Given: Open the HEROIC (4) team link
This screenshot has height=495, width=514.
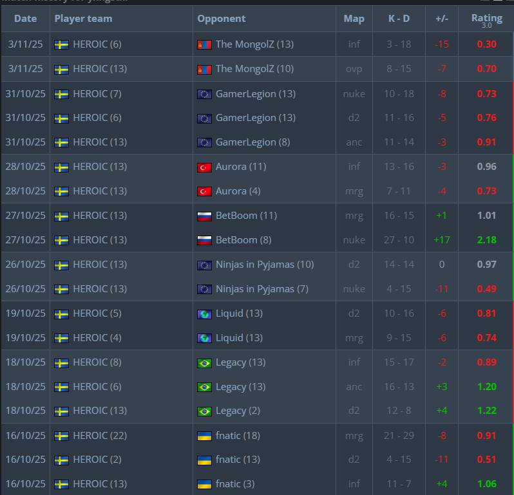Looking at the screenshot, I should pos(97,338).
